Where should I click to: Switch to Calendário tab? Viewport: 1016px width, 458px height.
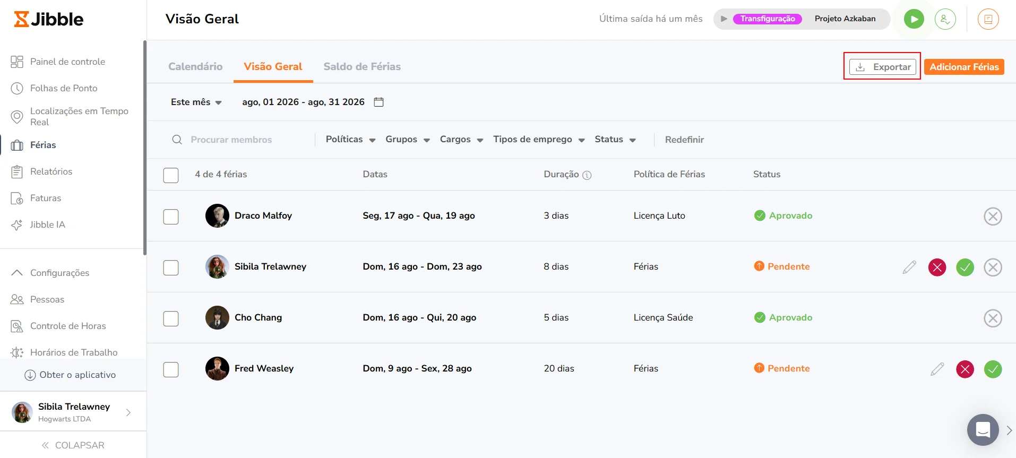pos(195,66)
